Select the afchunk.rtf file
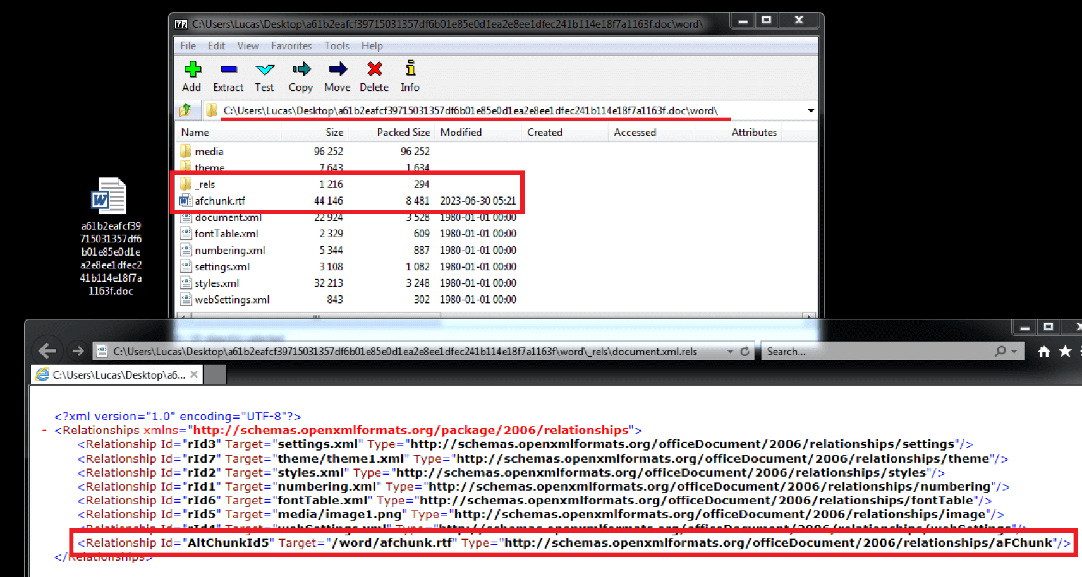The height and width of the screenshot is (577, 1082). (219, 201)
